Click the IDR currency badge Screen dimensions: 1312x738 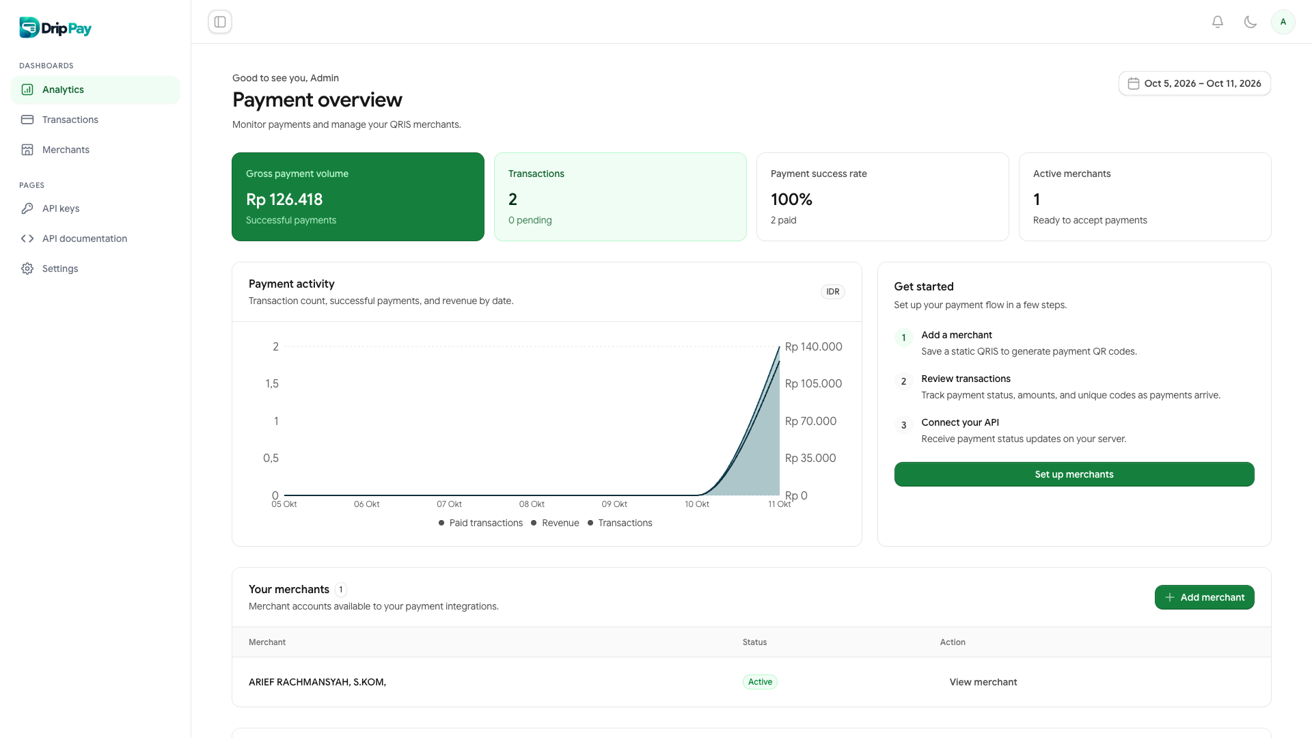[x=833, y=292]
